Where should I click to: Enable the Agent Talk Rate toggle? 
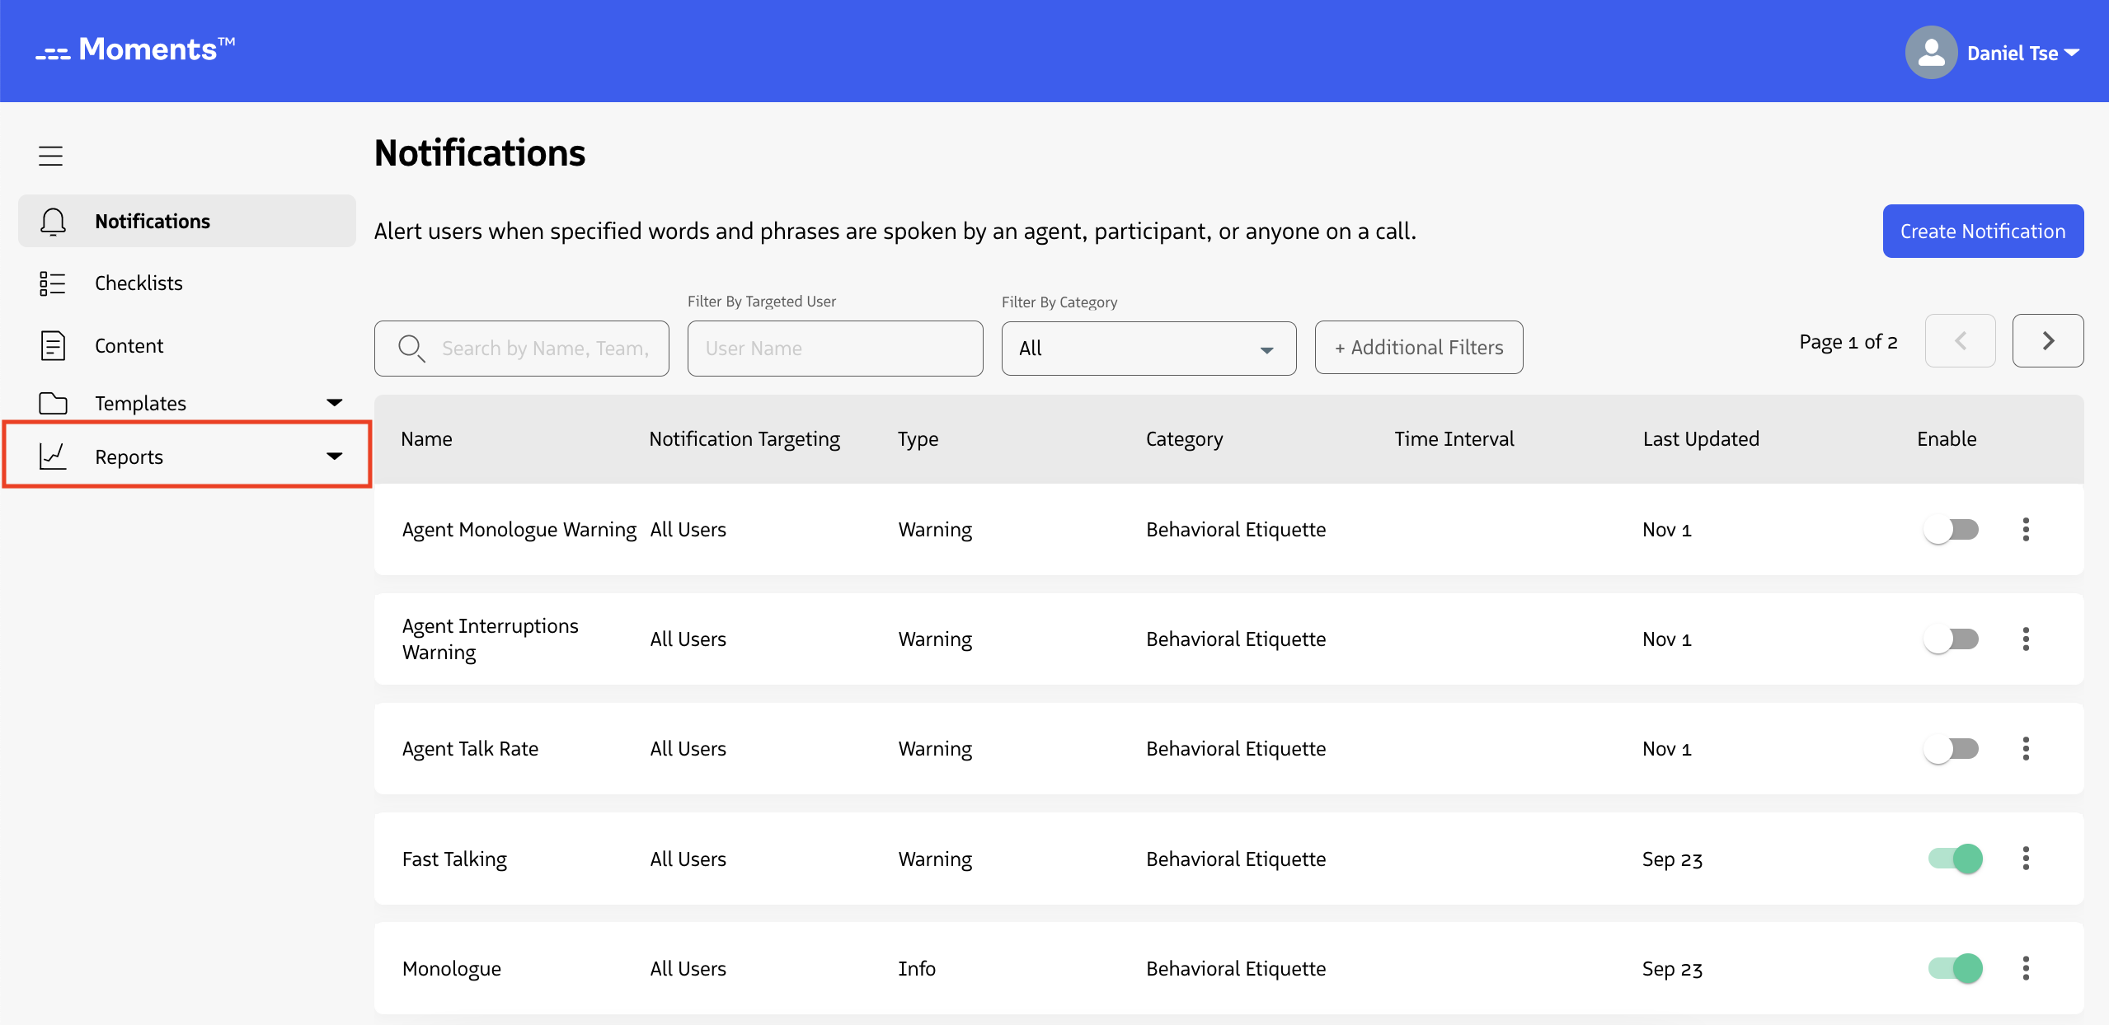pyautogui.click(x=1952, y=749)
